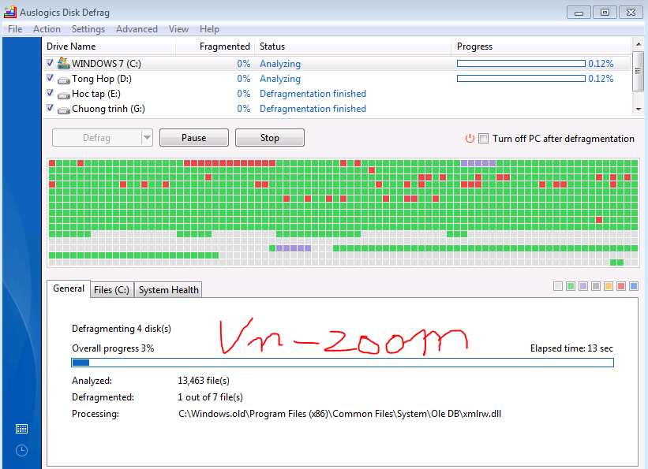Sort by the Status column header
648x469 pixels.
coord(354,47)
